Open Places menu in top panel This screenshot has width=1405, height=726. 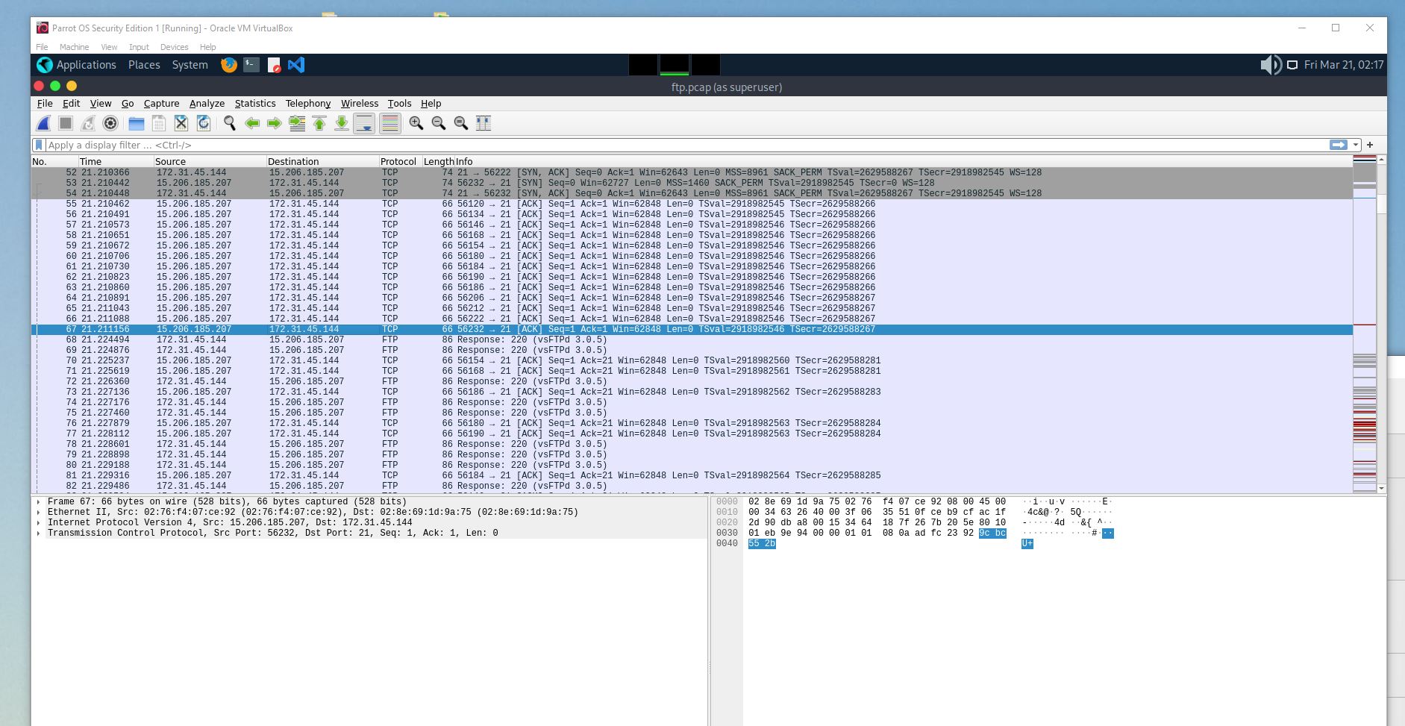[144, 65]
